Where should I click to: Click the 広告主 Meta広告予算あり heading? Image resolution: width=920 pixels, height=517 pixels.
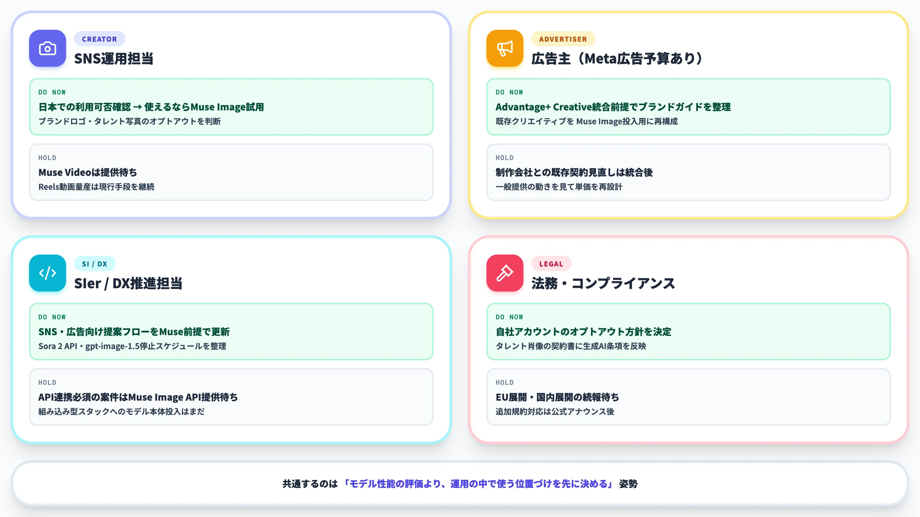coord(617,59)
